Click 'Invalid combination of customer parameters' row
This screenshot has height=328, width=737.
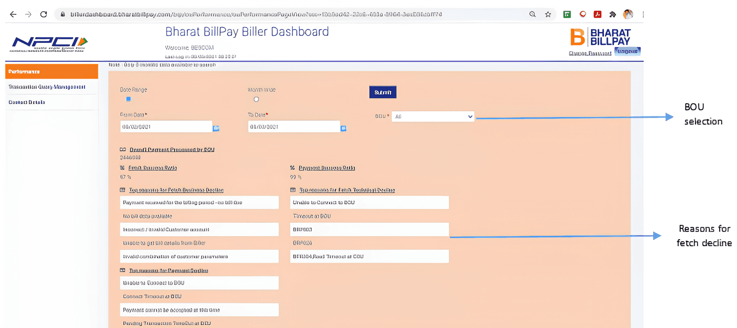(x=200, y=256)
